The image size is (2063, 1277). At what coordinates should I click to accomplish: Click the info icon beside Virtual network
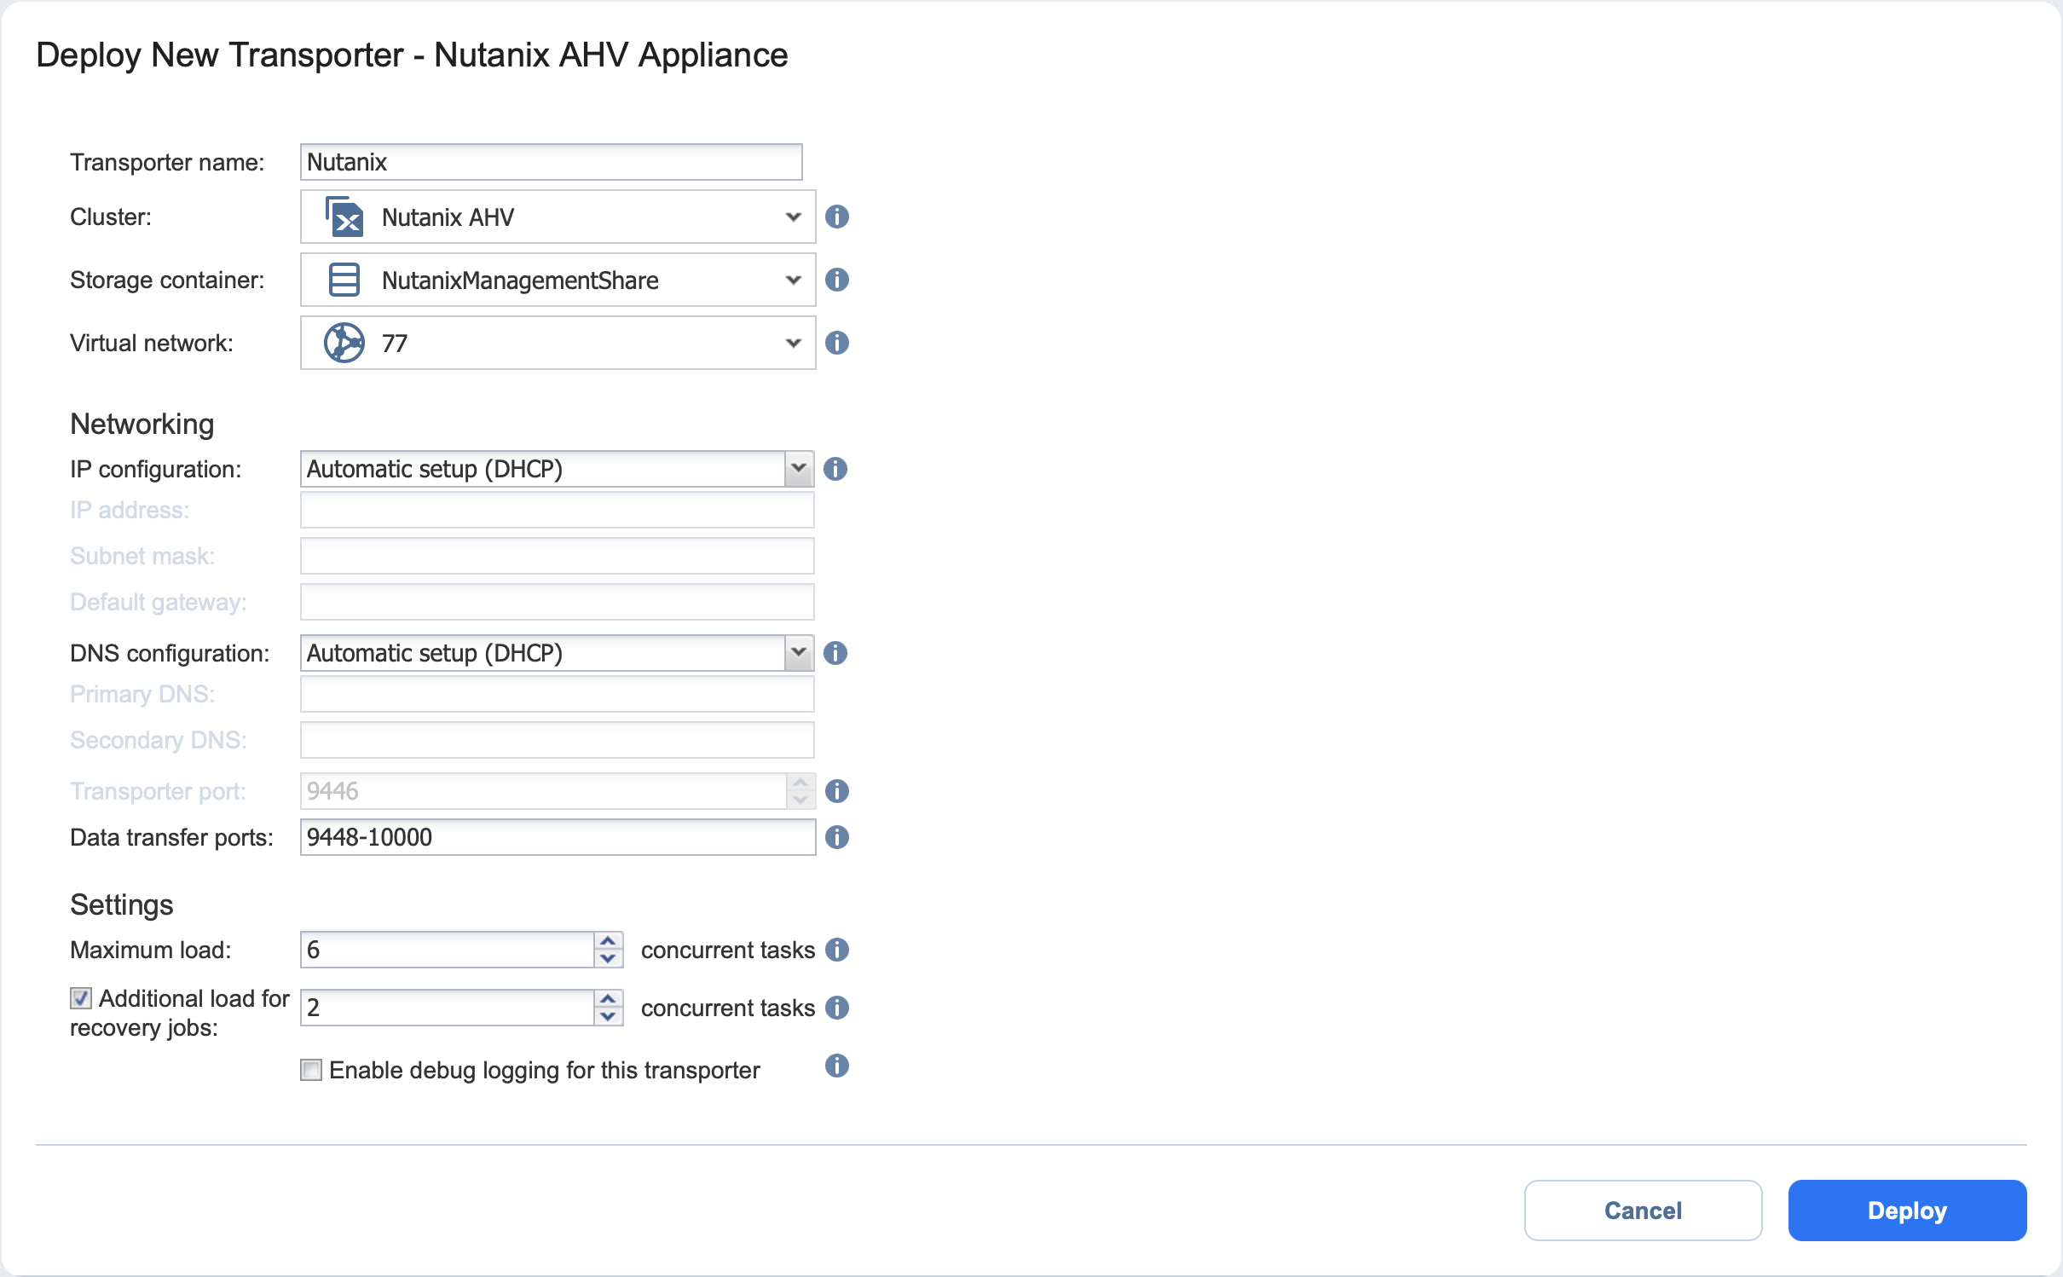836,343
